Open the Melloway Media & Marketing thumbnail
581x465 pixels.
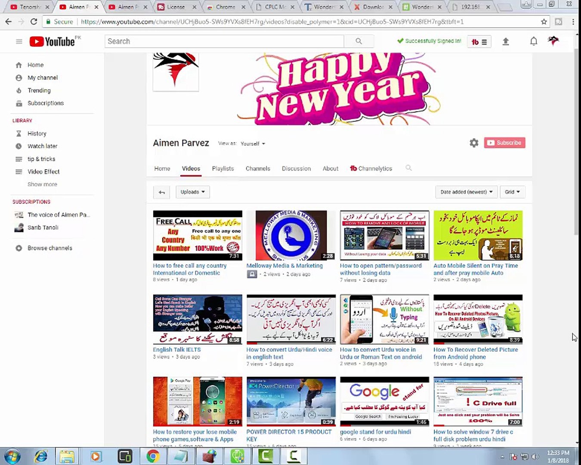[x=291, y=236]
